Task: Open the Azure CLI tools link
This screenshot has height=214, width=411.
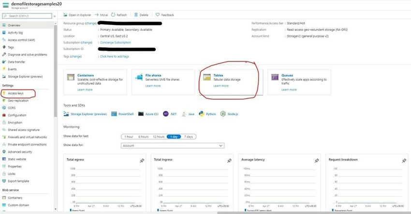Action: (x=148, y=114)
